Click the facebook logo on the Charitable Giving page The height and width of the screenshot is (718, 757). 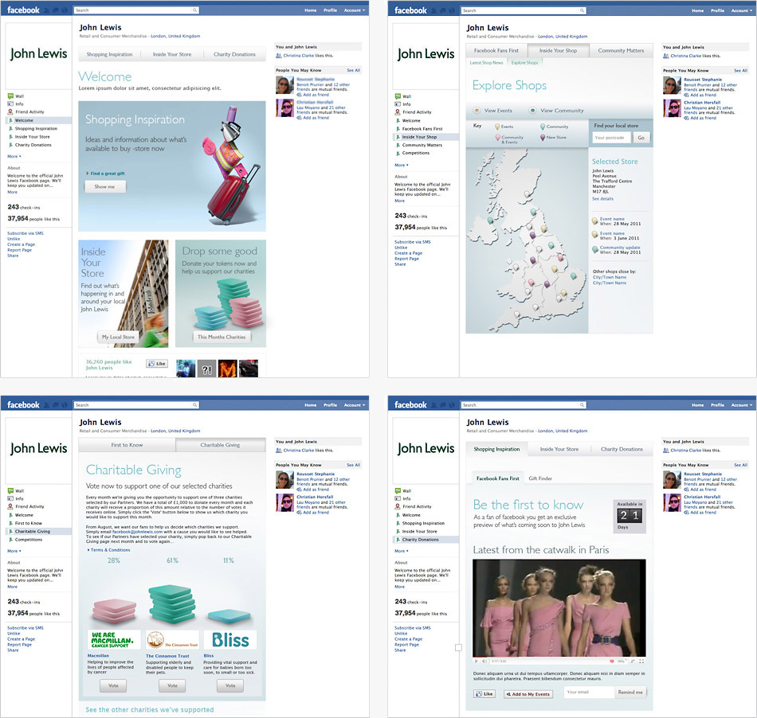[23, 405]
